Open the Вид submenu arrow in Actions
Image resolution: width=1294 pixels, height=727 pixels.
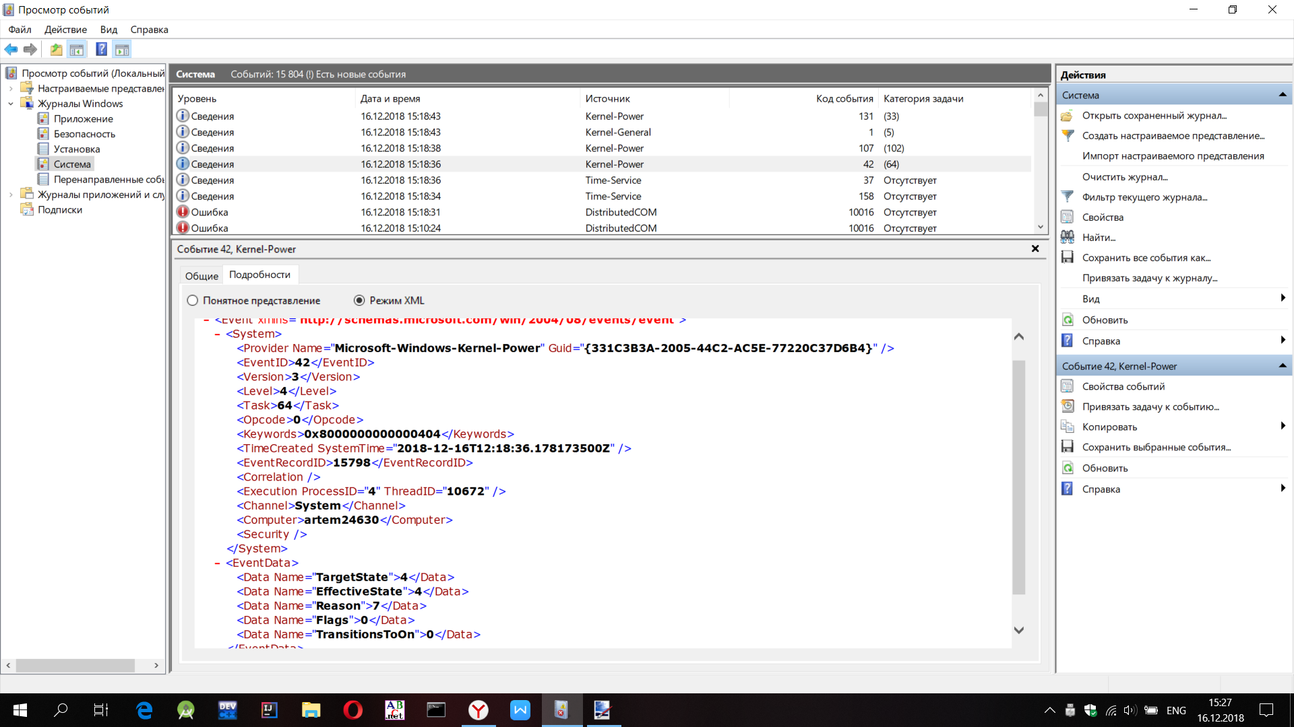1283,298
